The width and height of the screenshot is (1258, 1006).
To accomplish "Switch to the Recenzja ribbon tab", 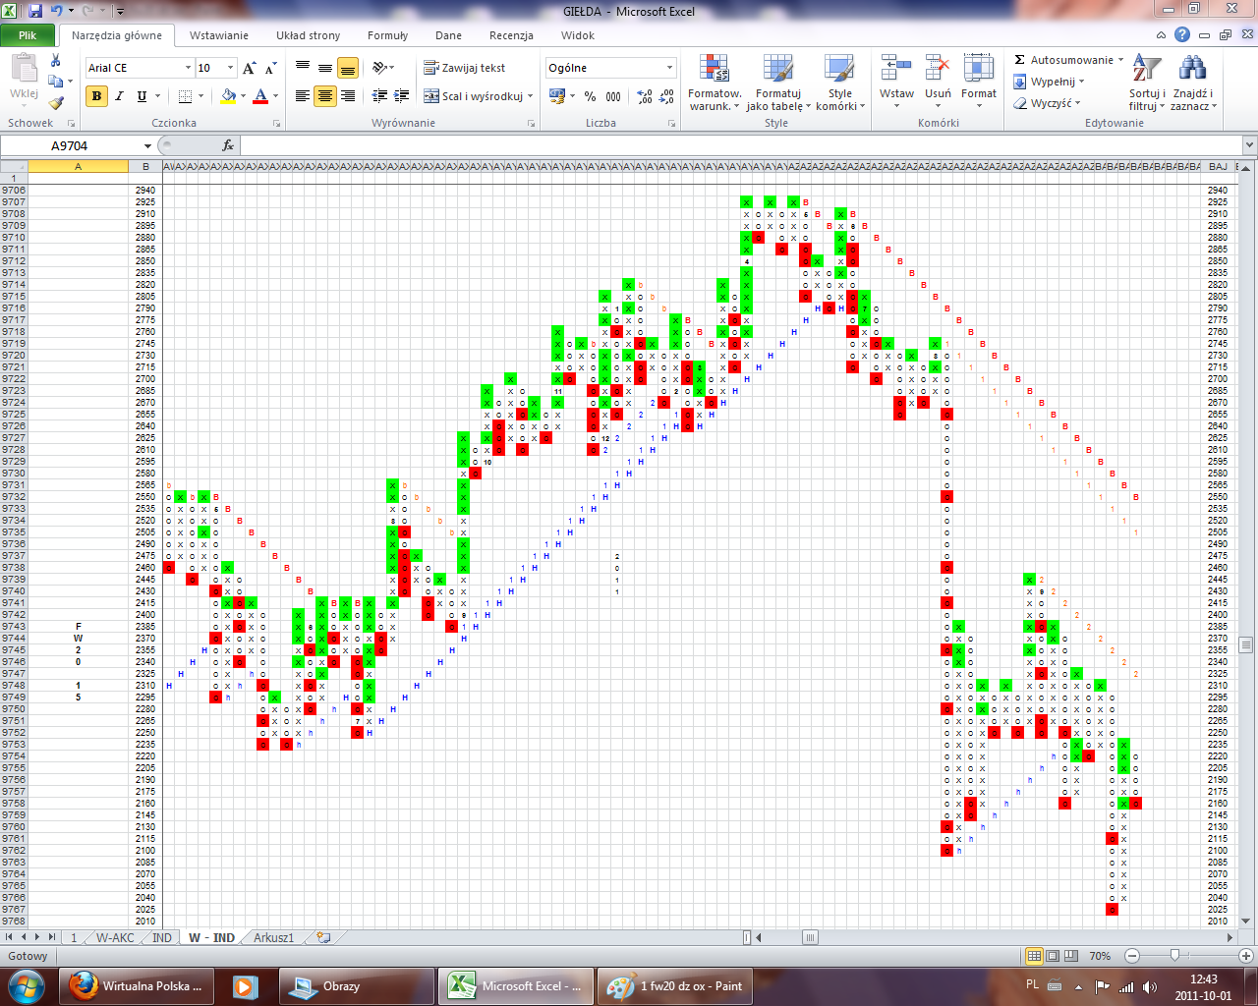I will [x=511, y=35].
